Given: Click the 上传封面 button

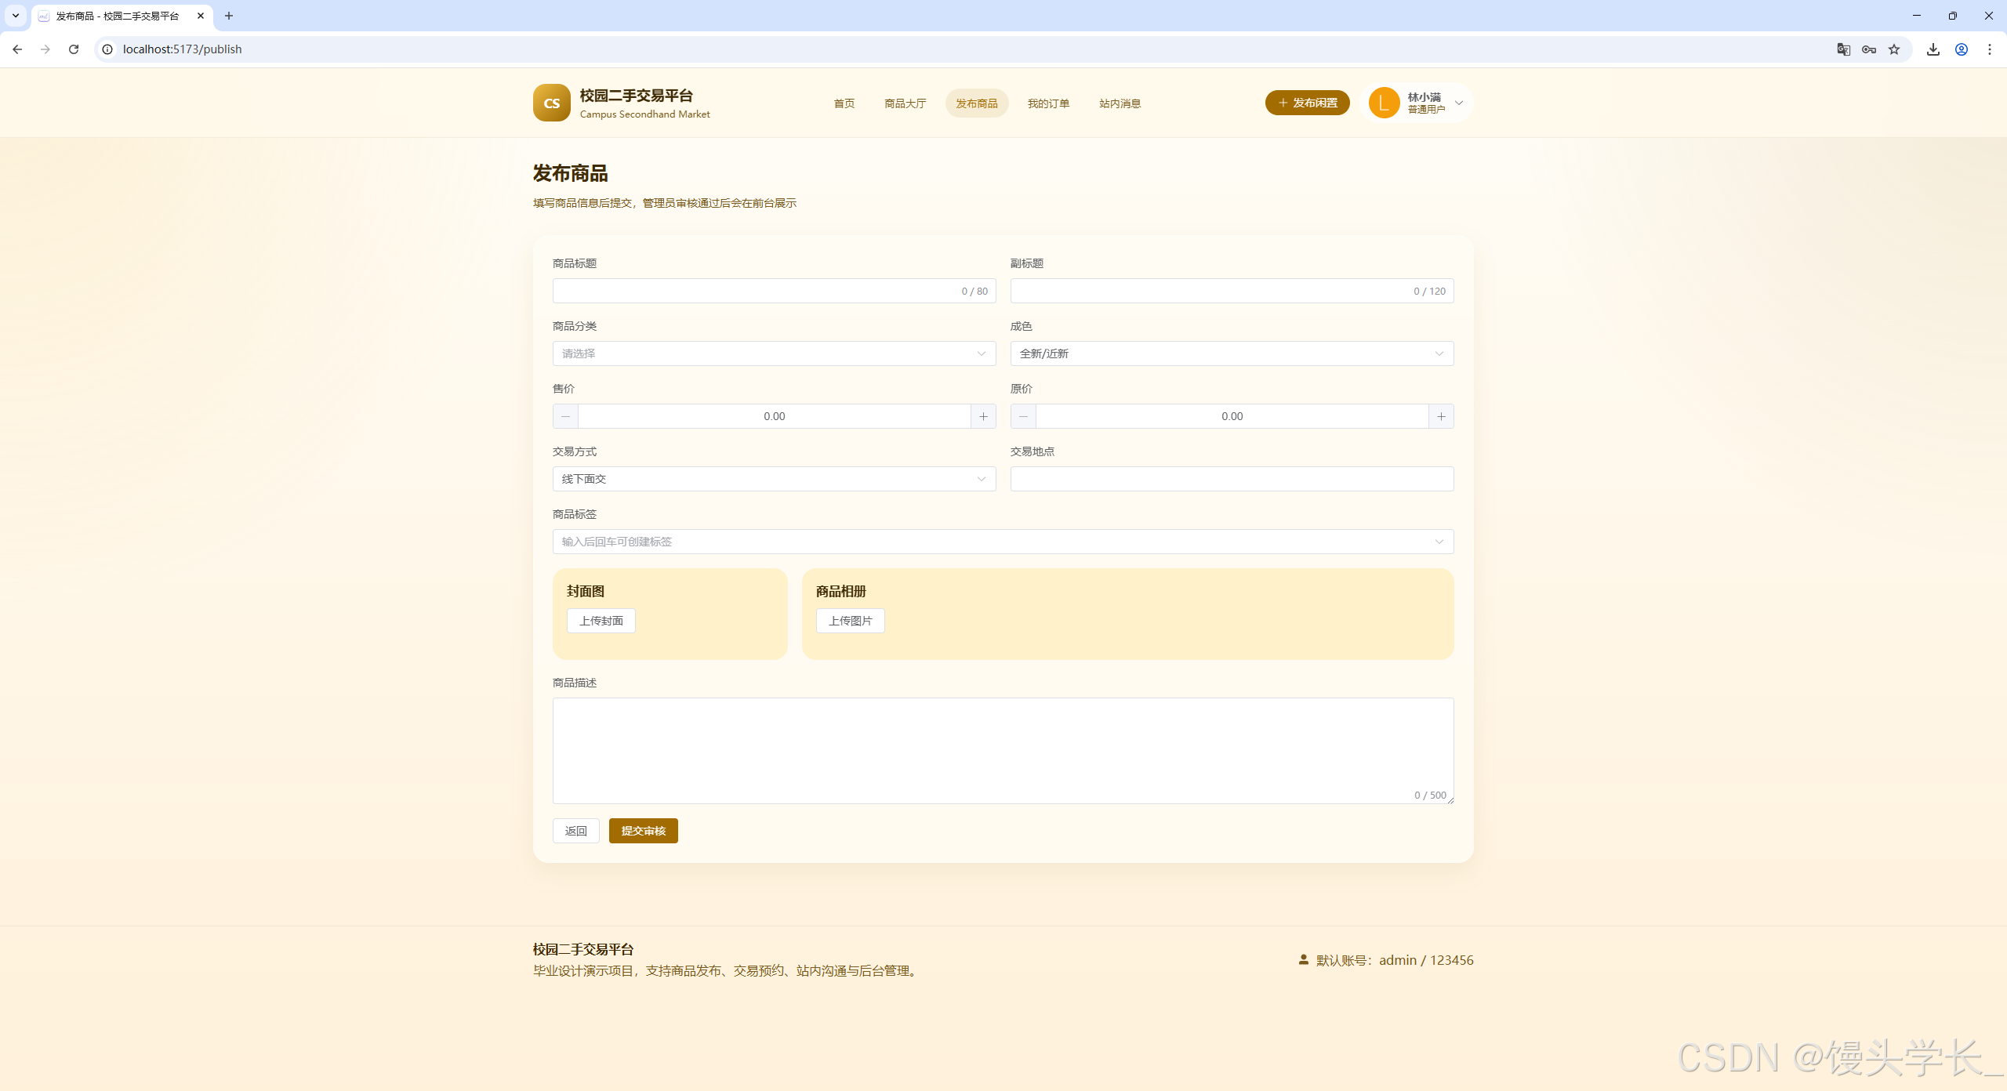Looking at the screenshot, I should point(601,621).
